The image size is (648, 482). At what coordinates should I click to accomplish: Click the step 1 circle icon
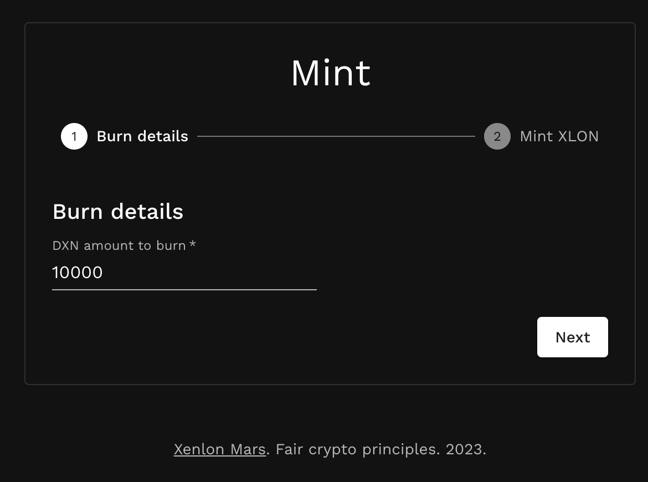pyautogui.click(x=74, y=136)
